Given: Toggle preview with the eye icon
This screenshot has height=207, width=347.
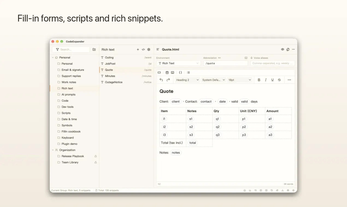Looking at the screenshot, I should (283, 50).
